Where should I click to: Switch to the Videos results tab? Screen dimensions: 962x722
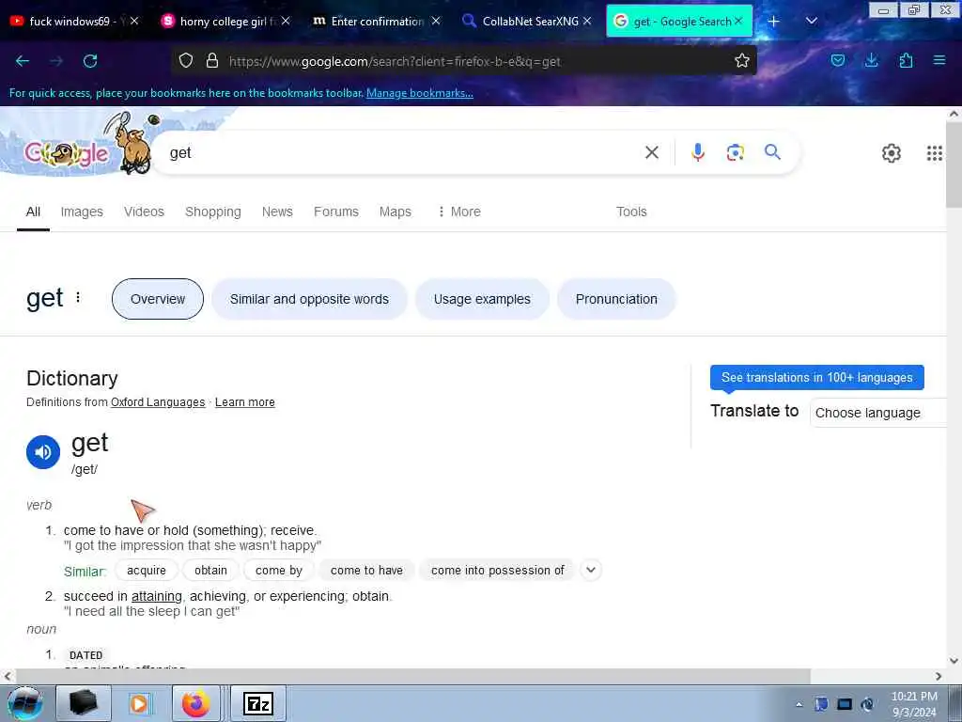coord(144,212)
